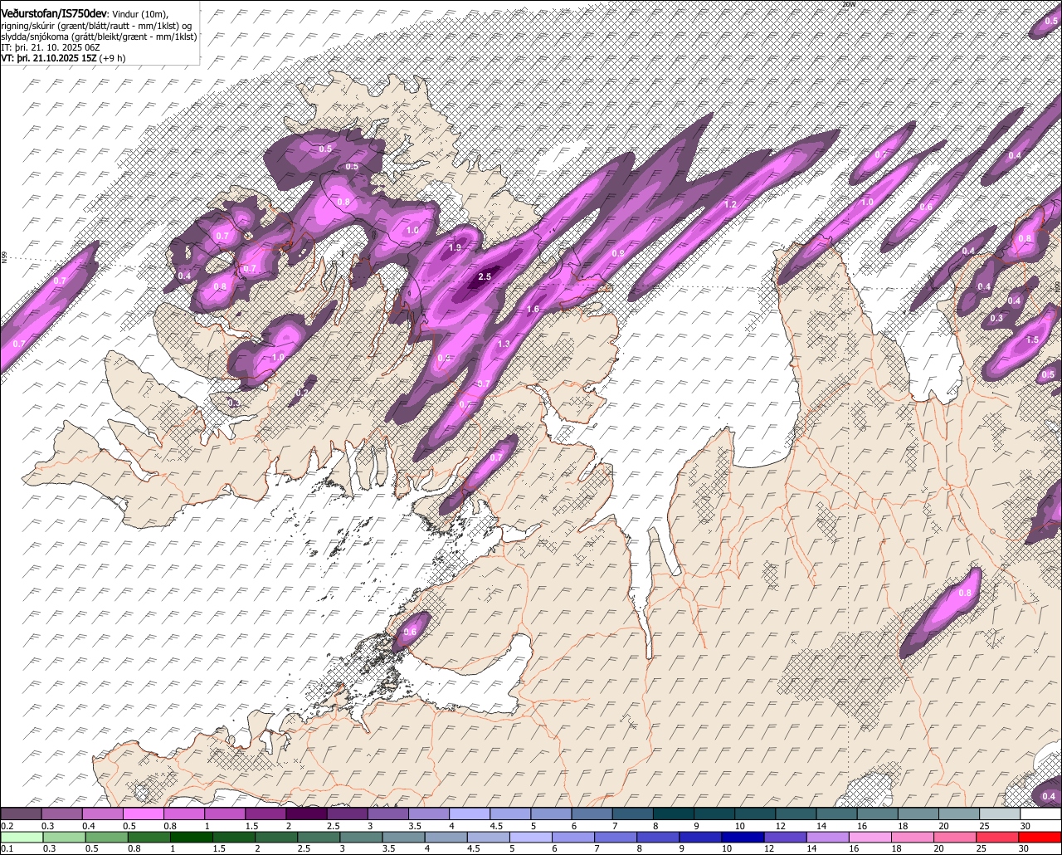Pick lower scale swatch between 20 and 25
This screenshot has width=1062, height=855.
click(x=957, y=837)
